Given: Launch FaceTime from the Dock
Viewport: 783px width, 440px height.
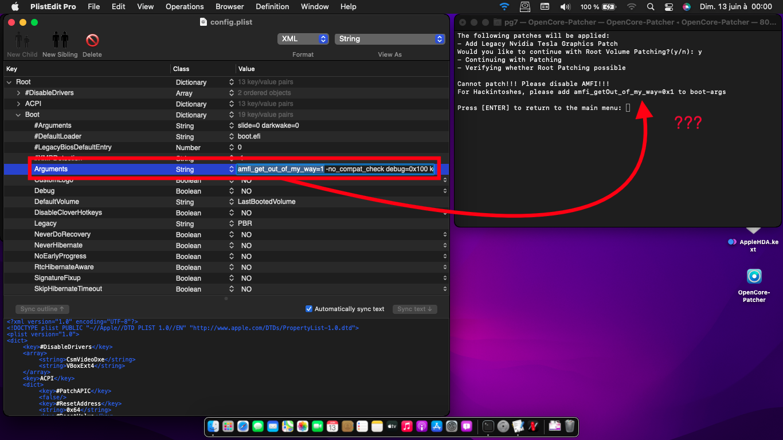Looking at the screenshot, I should [x=318, y=426].
